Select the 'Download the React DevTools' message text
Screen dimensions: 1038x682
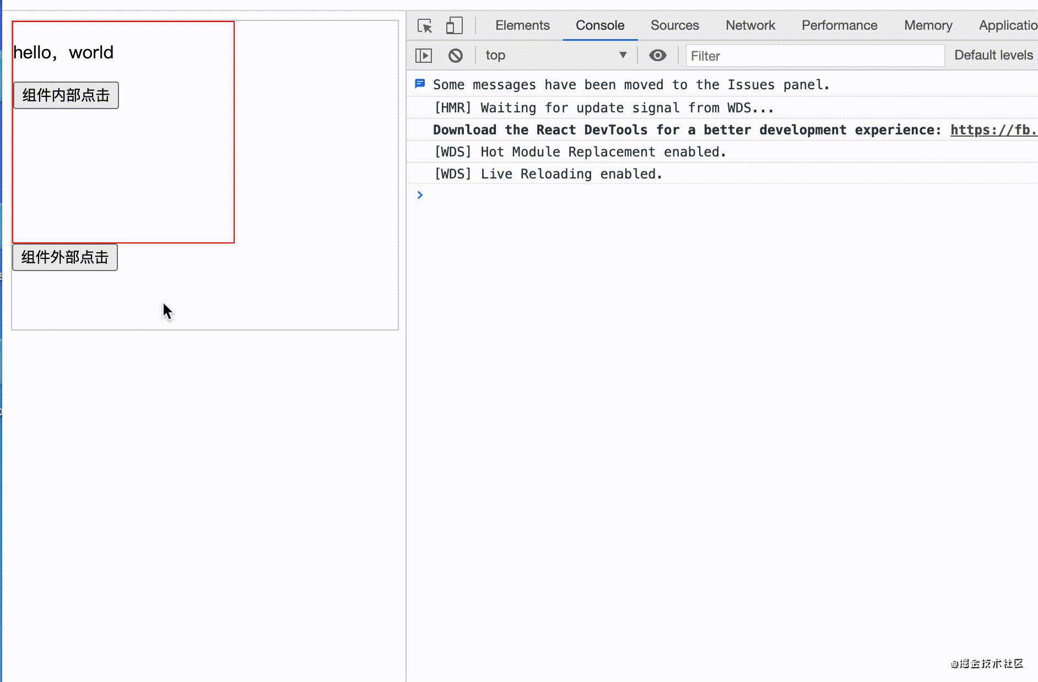[x=687, y=130]
